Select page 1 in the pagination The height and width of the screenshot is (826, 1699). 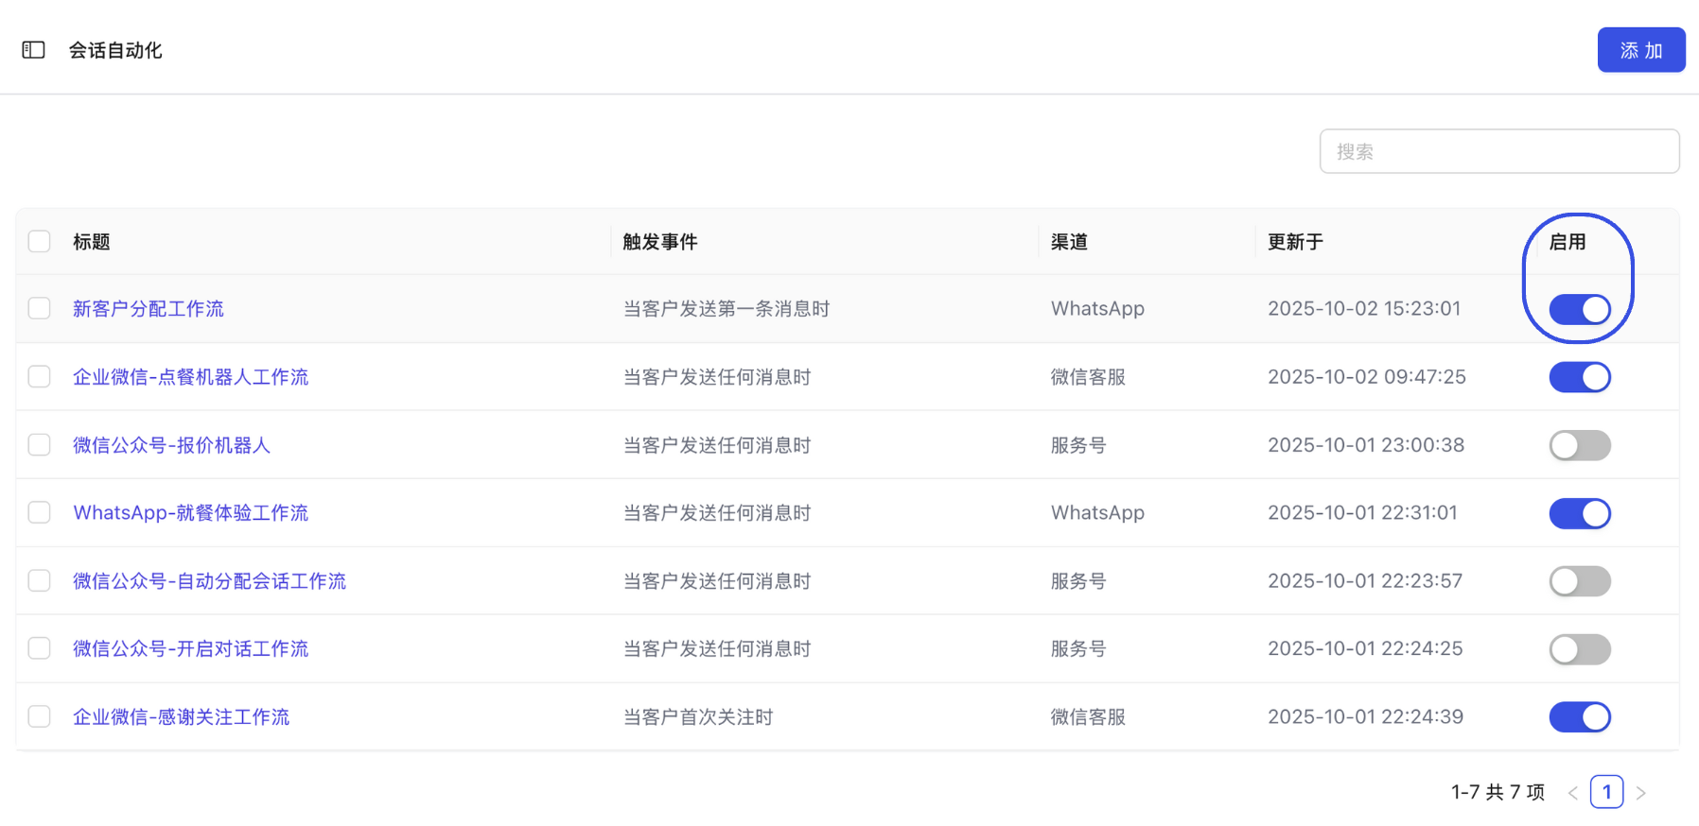tap(1607, 792)
